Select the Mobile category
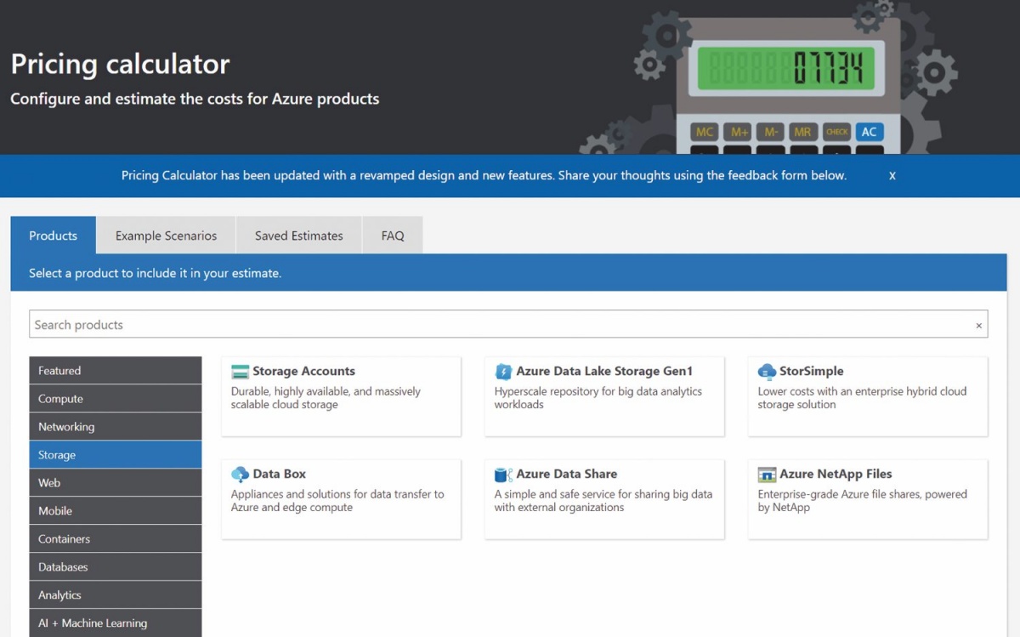The height and width of the screenshot is (637, 1020). [116, 511]
